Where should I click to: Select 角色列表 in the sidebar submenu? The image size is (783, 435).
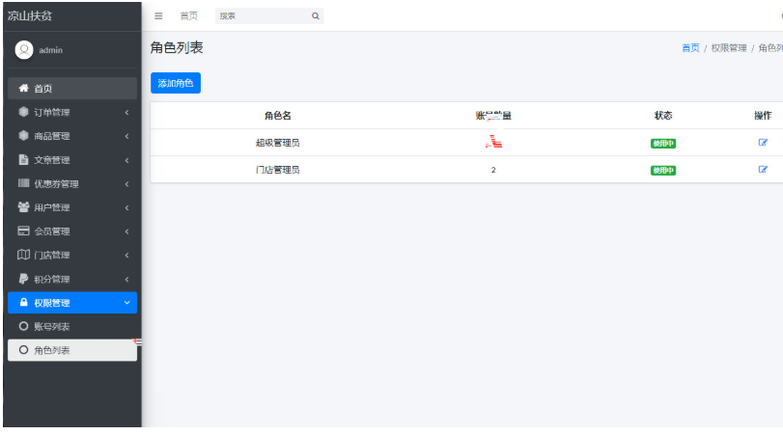coord(71,350)
